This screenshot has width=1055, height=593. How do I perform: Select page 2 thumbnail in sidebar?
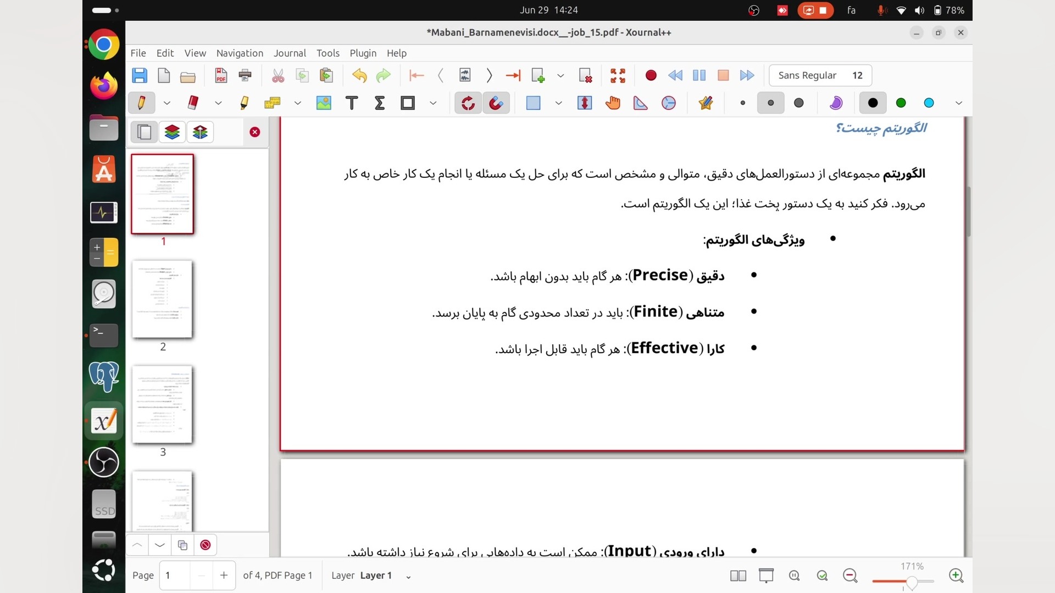(163, 300)
